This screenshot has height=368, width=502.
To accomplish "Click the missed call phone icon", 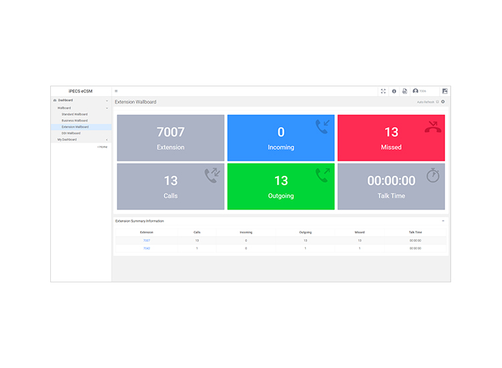I will 433,126.
